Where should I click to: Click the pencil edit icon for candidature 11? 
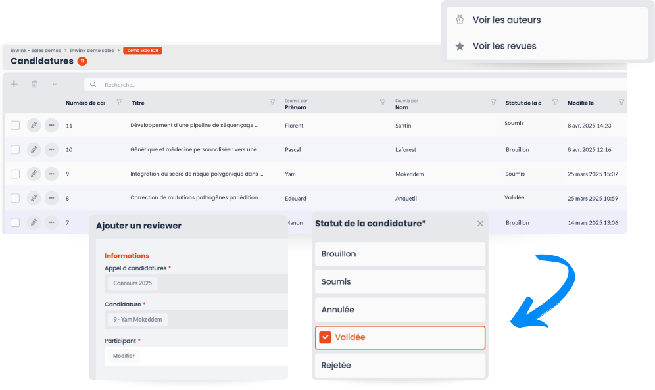coord(34,125)
